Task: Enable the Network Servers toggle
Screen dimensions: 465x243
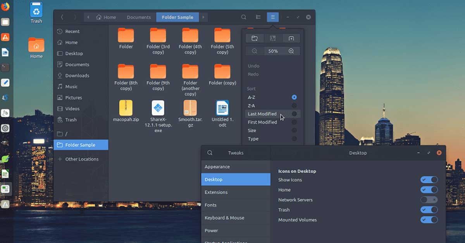Action: coord(429,200)
